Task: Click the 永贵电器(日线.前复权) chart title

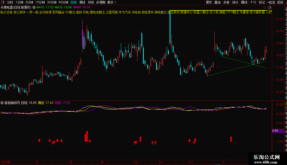Action: tap(16, 8)
